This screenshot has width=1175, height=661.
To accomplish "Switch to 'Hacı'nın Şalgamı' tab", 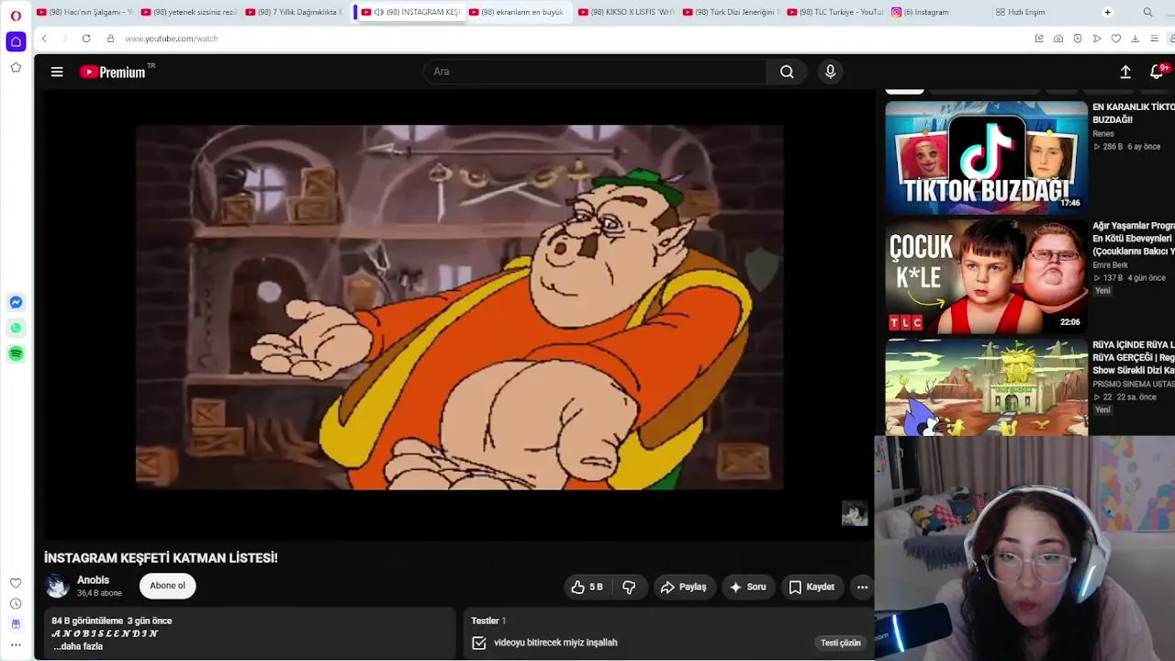I will (85, 12).
